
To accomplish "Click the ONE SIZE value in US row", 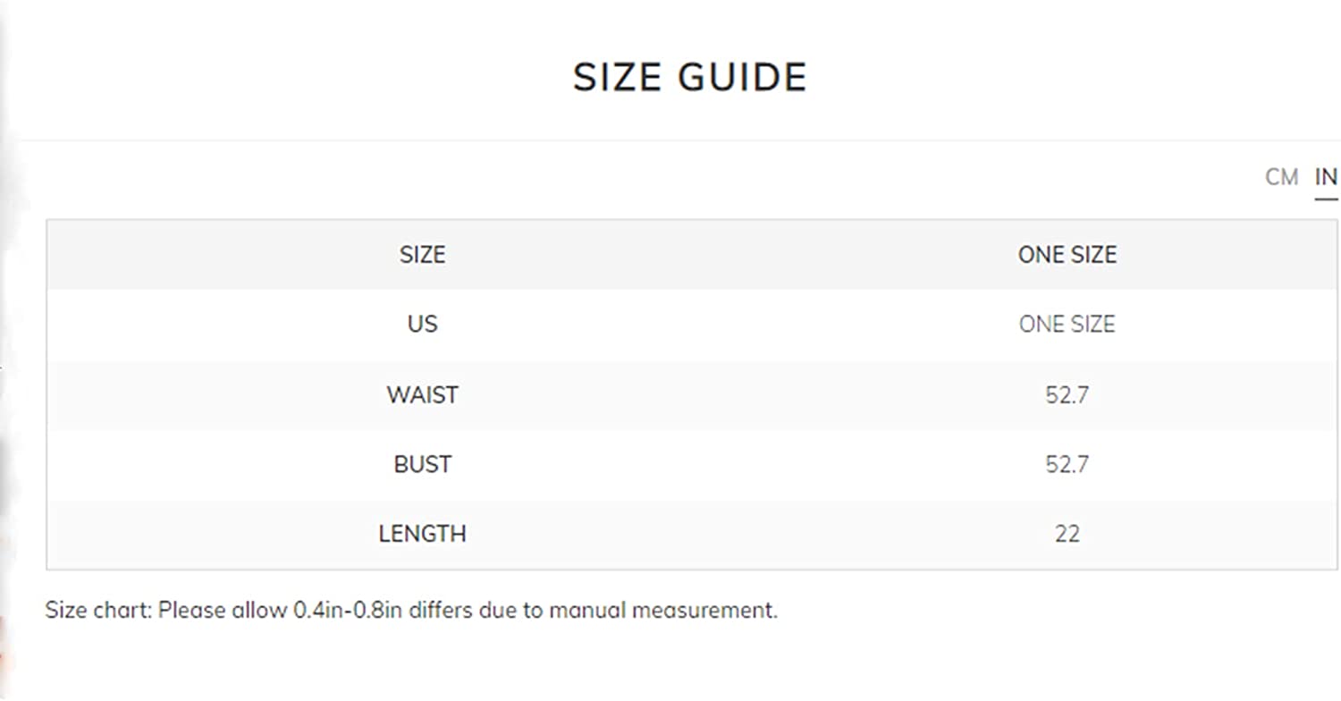I will (x=1067, y=324).
